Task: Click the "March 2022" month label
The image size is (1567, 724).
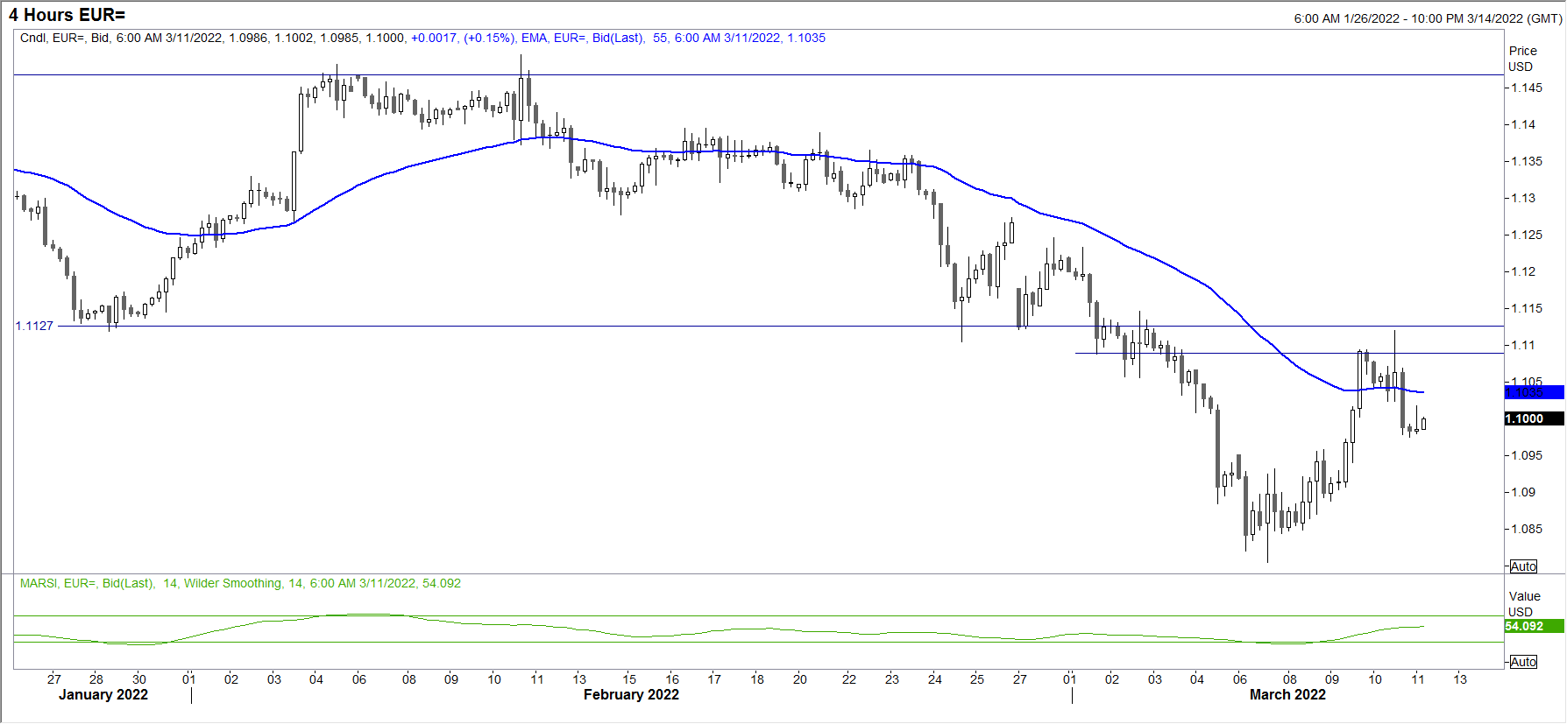Action: tap(1287, 695)
